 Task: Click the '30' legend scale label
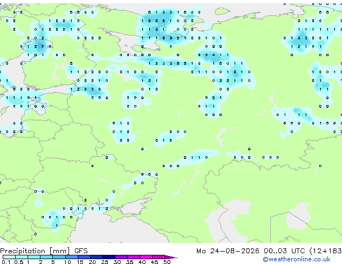tap(117, 262)
